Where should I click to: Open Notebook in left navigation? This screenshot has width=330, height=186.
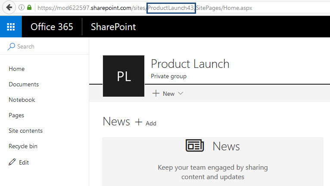pos(22,100)
